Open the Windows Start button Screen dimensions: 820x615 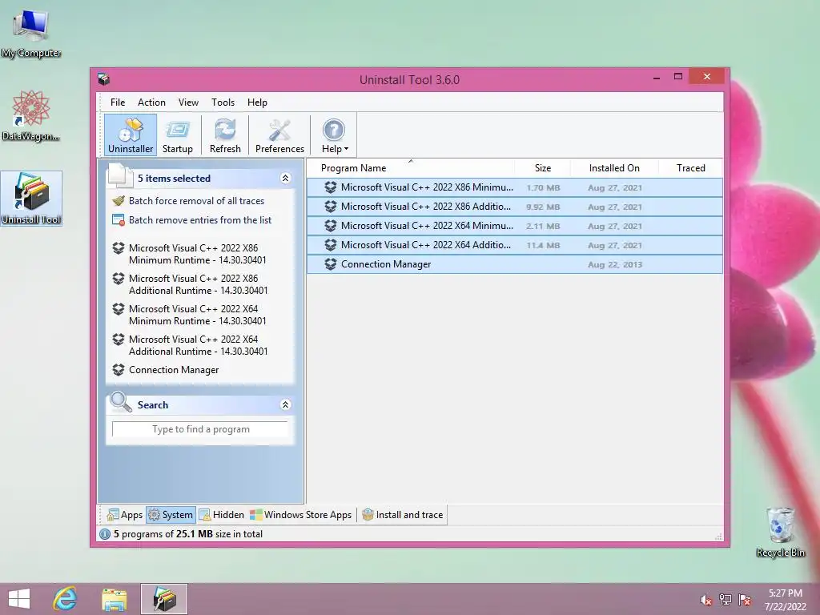[19, 599]
